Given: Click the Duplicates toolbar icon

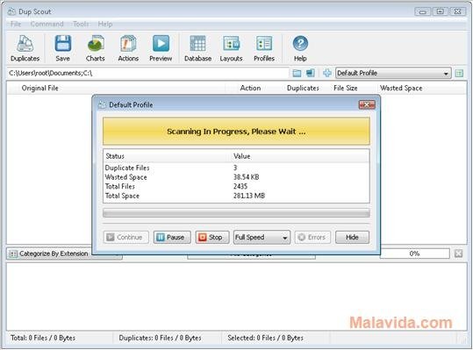Looking at the screenshot, I should pos(25,43).
